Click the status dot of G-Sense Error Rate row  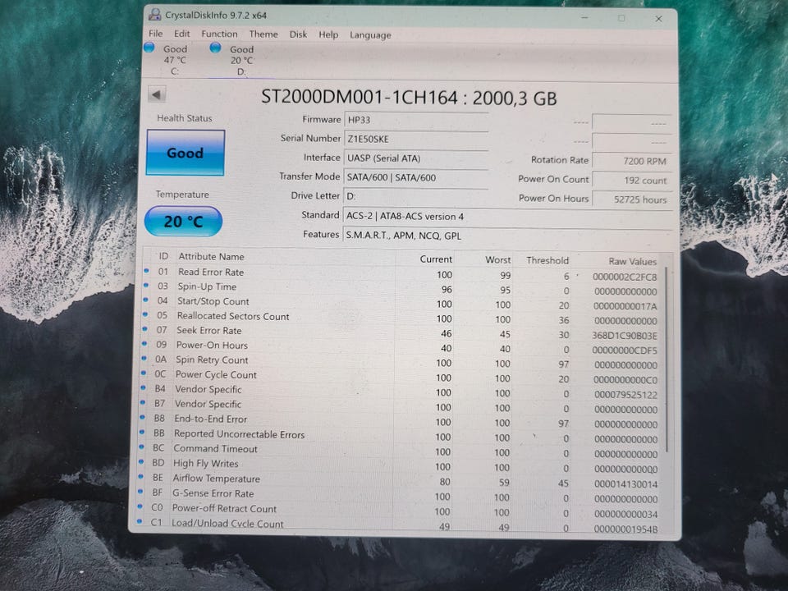[140, 492]
